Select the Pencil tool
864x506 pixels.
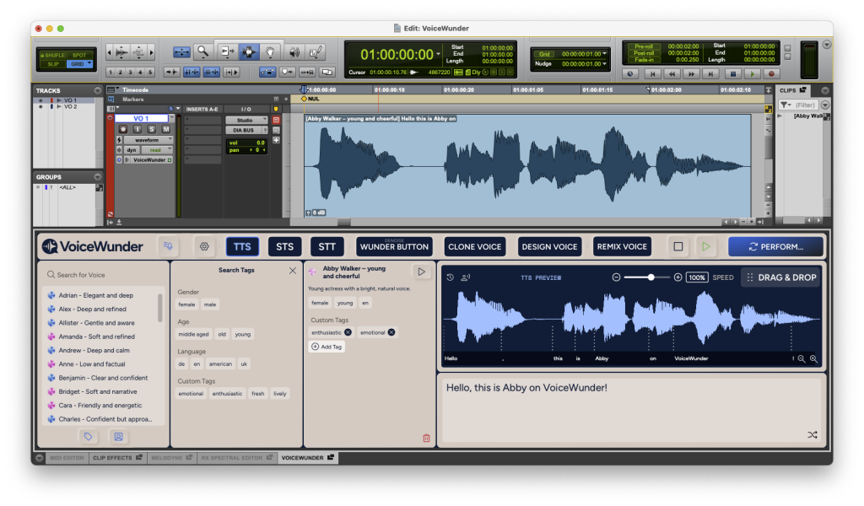[316, 51]
